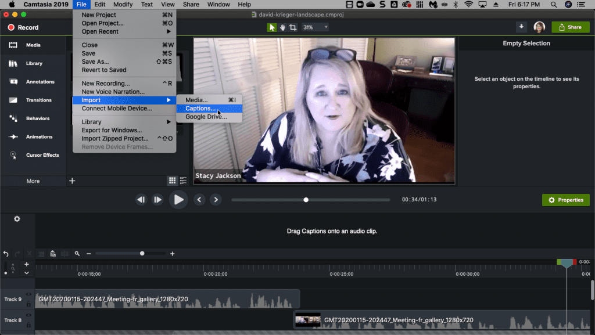Jump to next clip arrow
The width and height of the screenshot is (595, 335).
click(216, 200)
